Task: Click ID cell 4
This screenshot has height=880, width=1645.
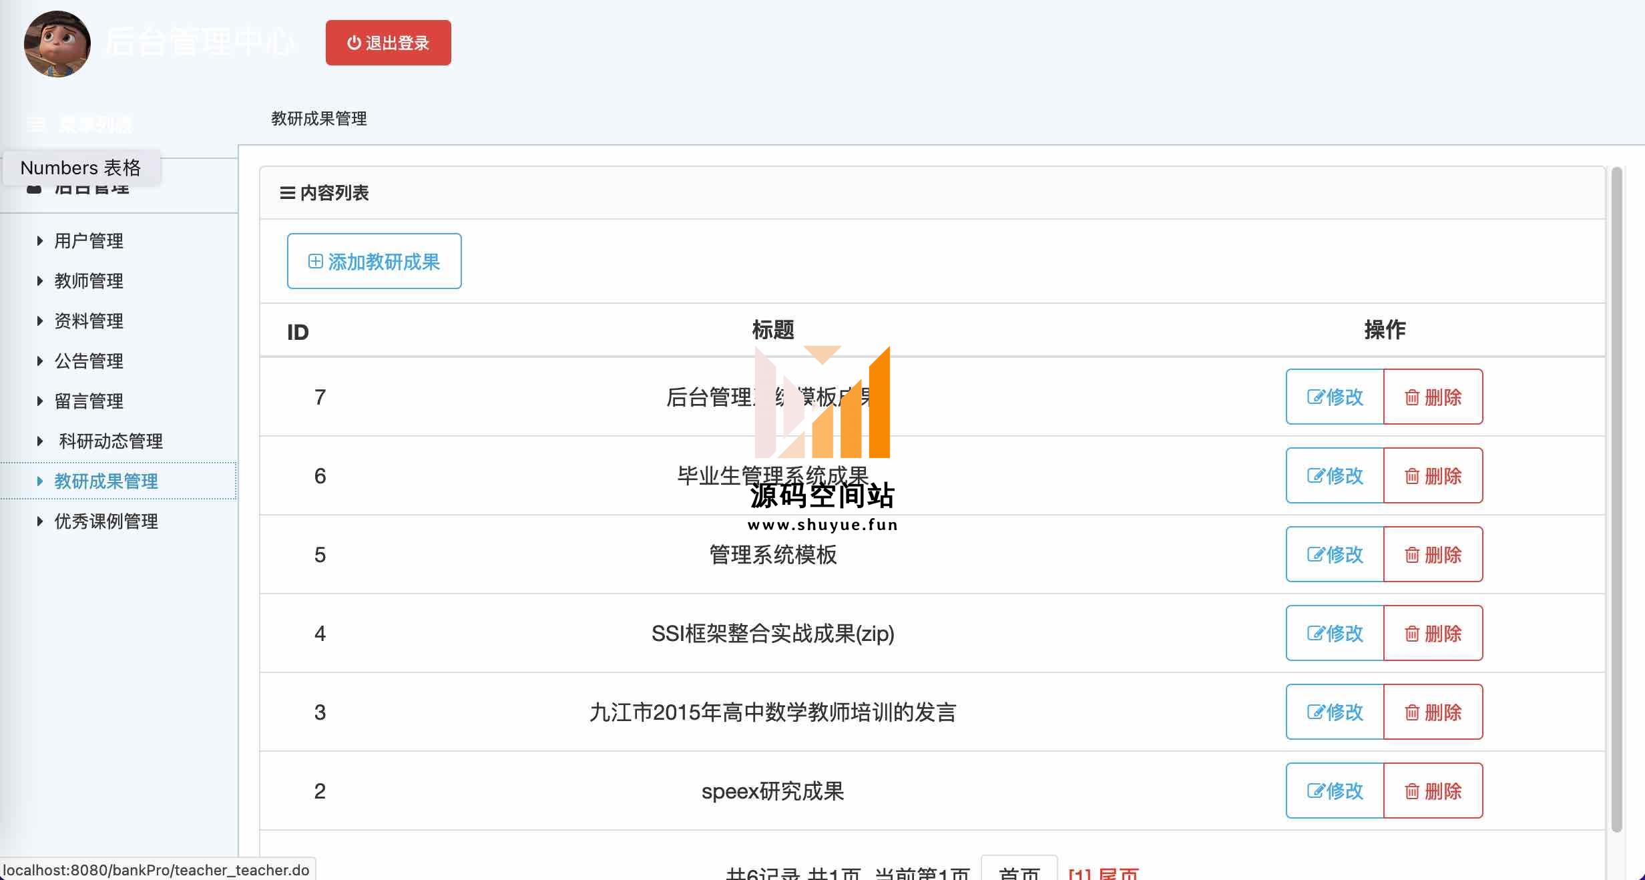Action: click(x=320, y=634)
